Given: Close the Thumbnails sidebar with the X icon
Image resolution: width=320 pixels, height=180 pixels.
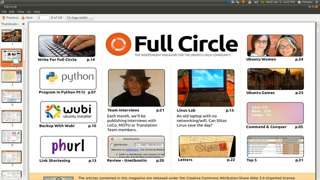Looking at the screenshot, I should pyautogui.click(x=23, y=24).
